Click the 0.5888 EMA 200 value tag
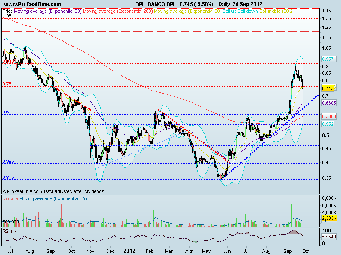This screenshot has height=255, width=341. coord(329,116)
